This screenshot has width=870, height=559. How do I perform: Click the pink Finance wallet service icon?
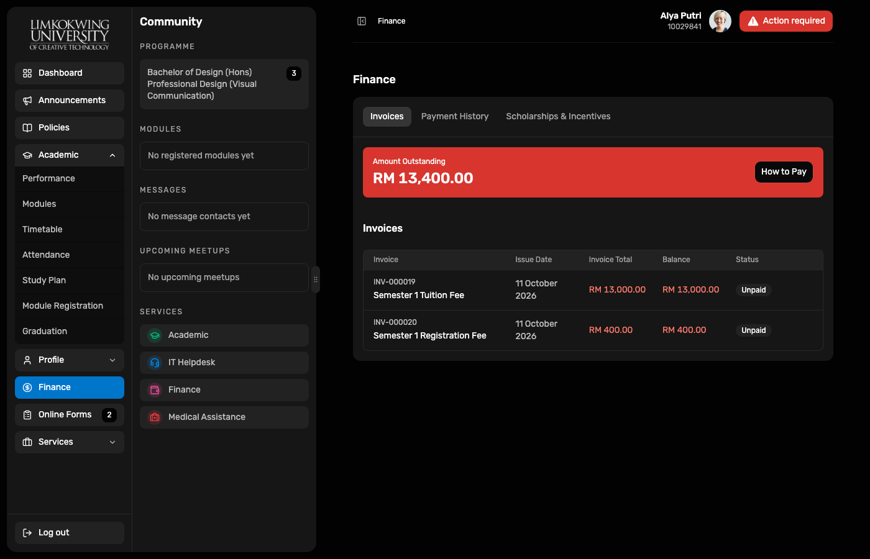point(155,390)
